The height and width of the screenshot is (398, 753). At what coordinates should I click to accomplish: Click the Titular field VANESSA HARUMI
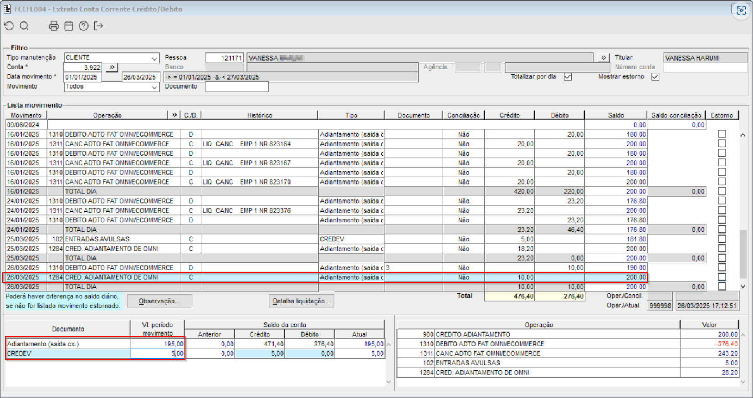pyautogui.click(x=705, y=58)
